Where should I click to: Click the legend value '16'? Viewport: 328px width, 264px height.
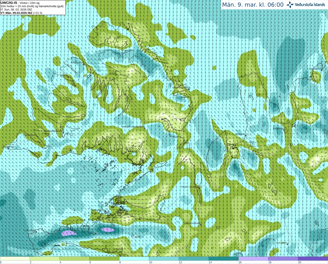(240, 262)
